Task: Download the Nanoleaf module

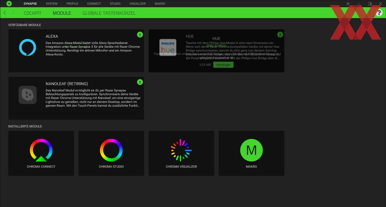Action: tap(140, 82)
